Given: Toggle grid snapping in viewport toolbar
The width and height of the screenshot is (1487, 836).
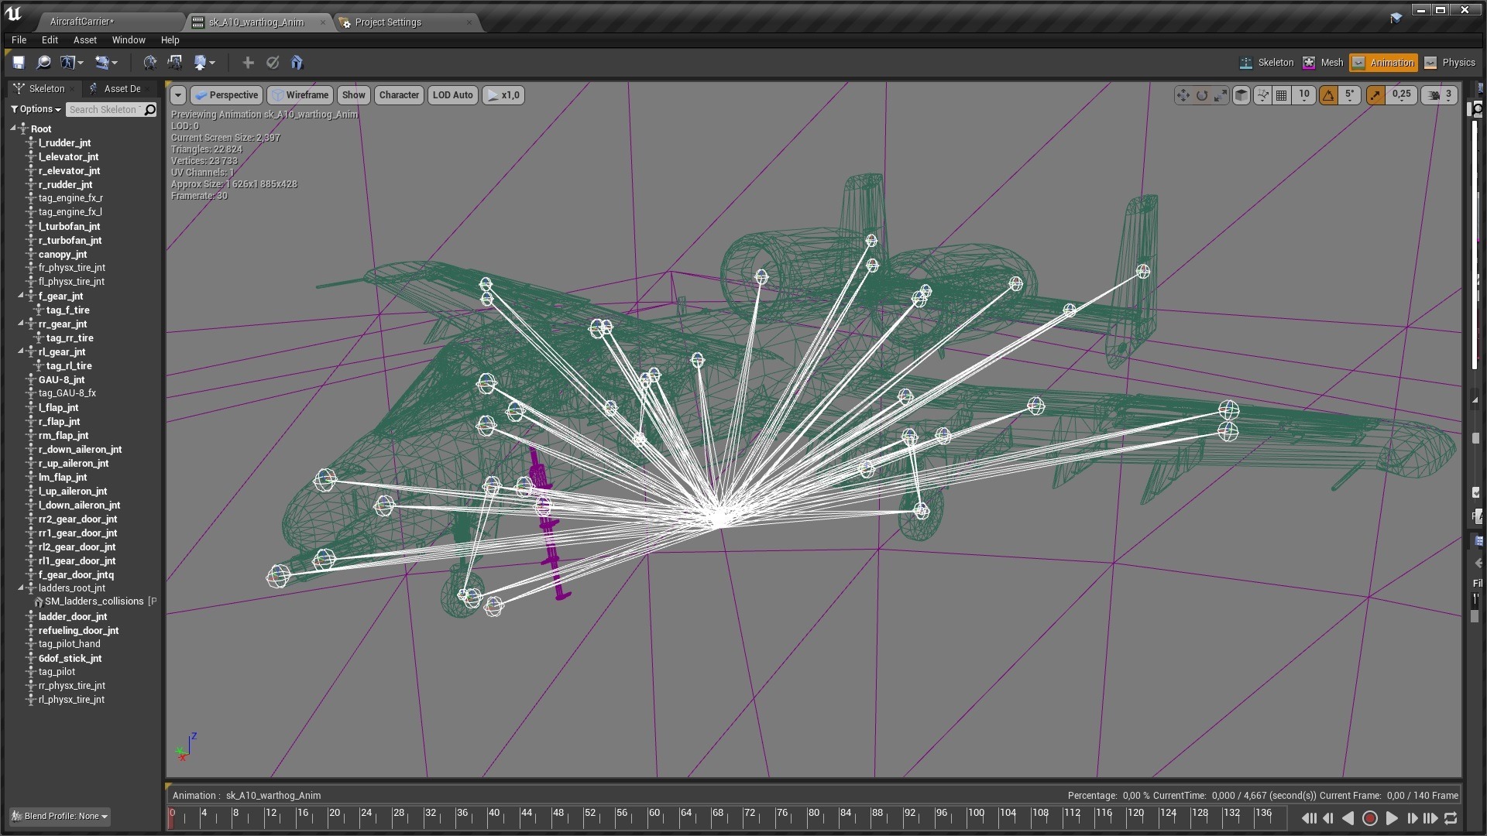Looking at the screenshot, I should tap(1282, 95).
